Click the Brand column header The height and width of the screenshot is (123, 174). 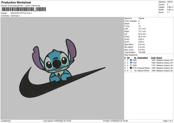(159, 58)
